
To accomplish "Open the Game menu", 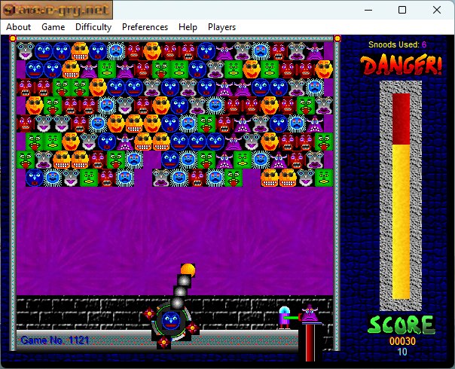I will 53,27.
